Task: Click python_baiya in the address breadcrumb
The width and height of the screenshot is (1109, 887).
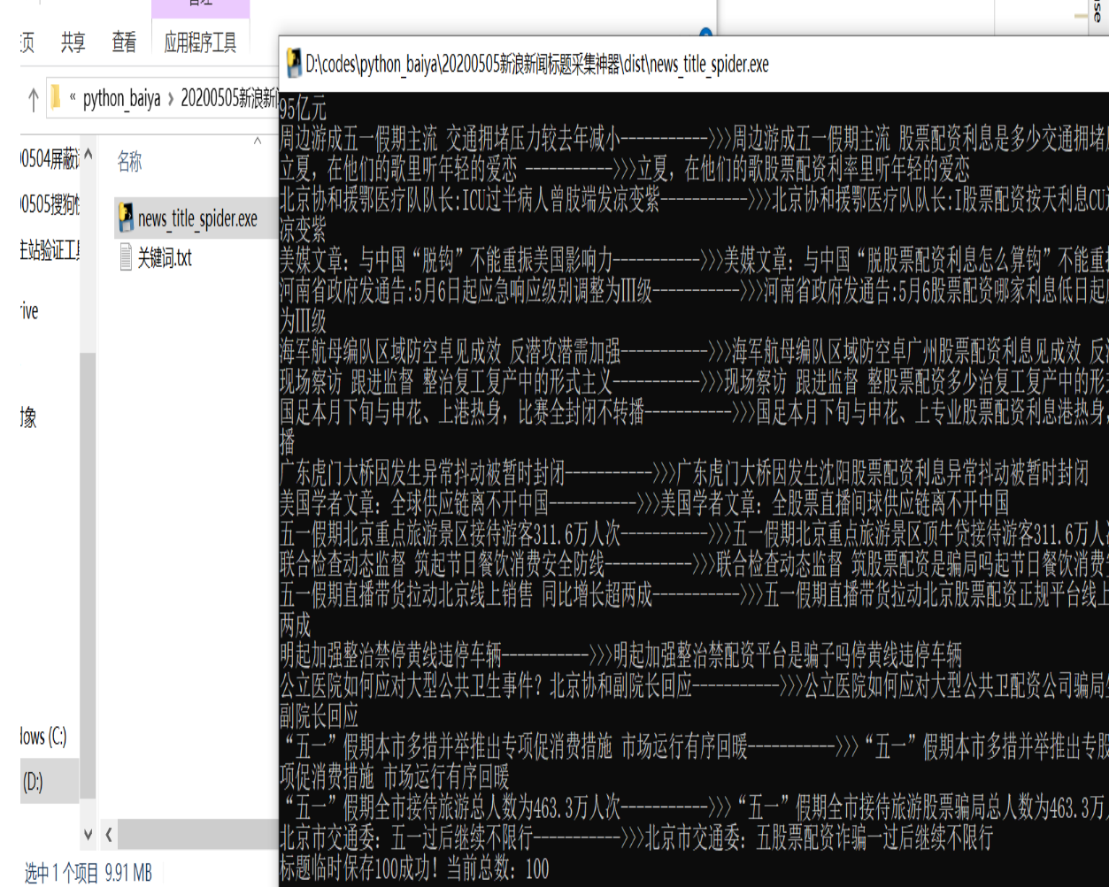Action: pos(121,98)
